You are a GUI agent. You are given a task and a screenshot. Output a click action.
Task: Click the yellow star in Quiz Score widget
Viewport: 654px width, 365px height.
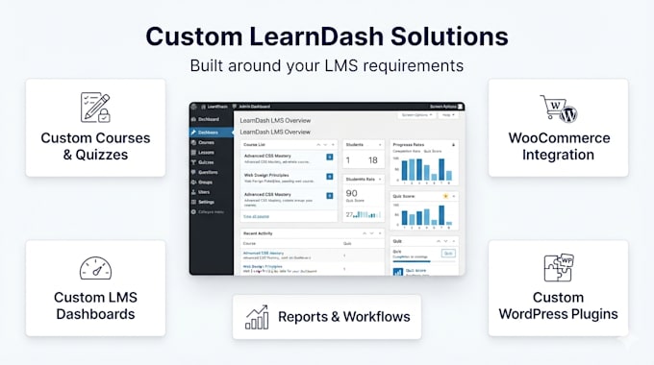pyautogui.click(x=445, y=196)
